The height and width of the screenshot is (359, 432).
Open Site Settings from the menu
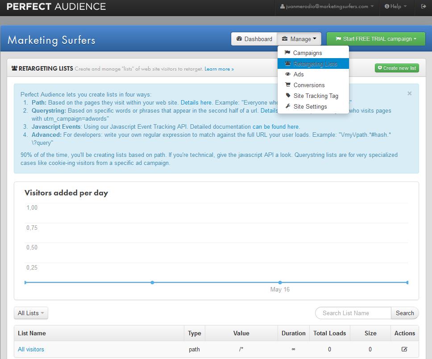(x=313, y=106)
